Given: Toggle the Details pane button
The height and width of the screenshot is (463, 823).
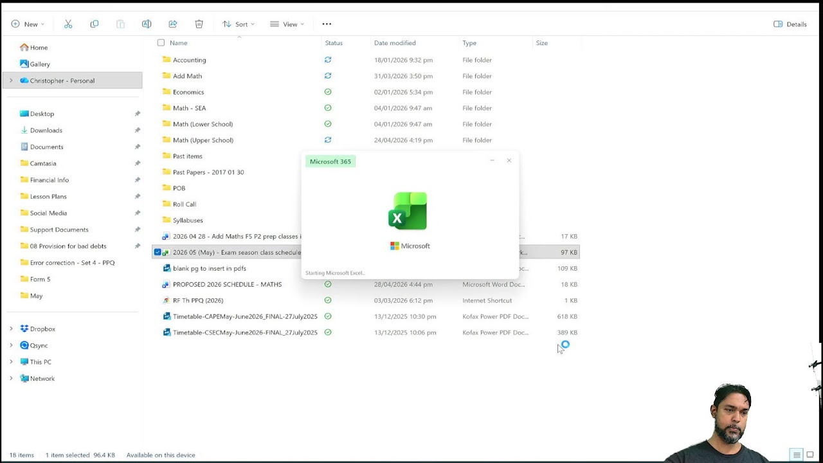Looking at the screenshot, I should point(790,24).
